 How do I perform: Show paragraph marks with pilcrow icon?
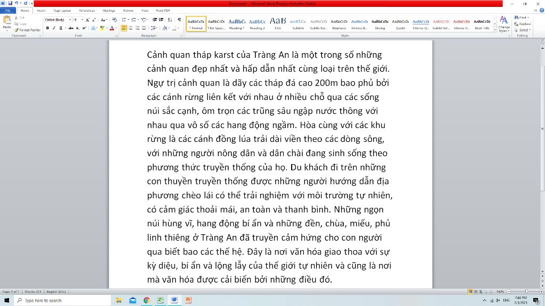[179, 20]
